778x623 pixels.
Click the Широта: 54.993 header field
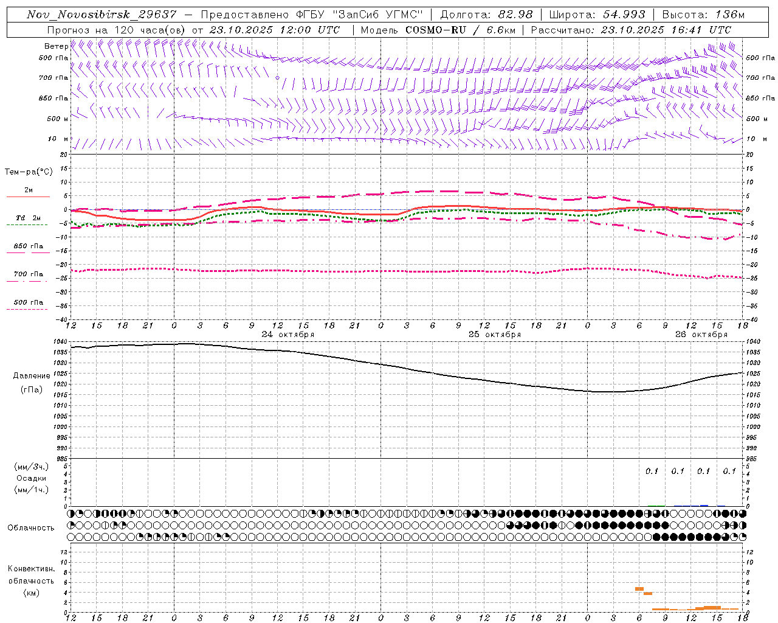(597, 15)
